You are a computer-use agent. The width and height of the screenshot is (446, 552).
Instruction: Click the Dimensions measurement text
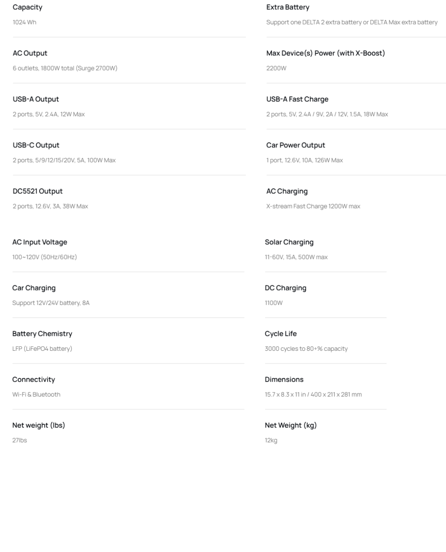[313, 394]
